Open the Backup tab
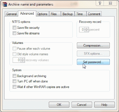The height and width of the screenshot is (112, 119). click(68, 14)
